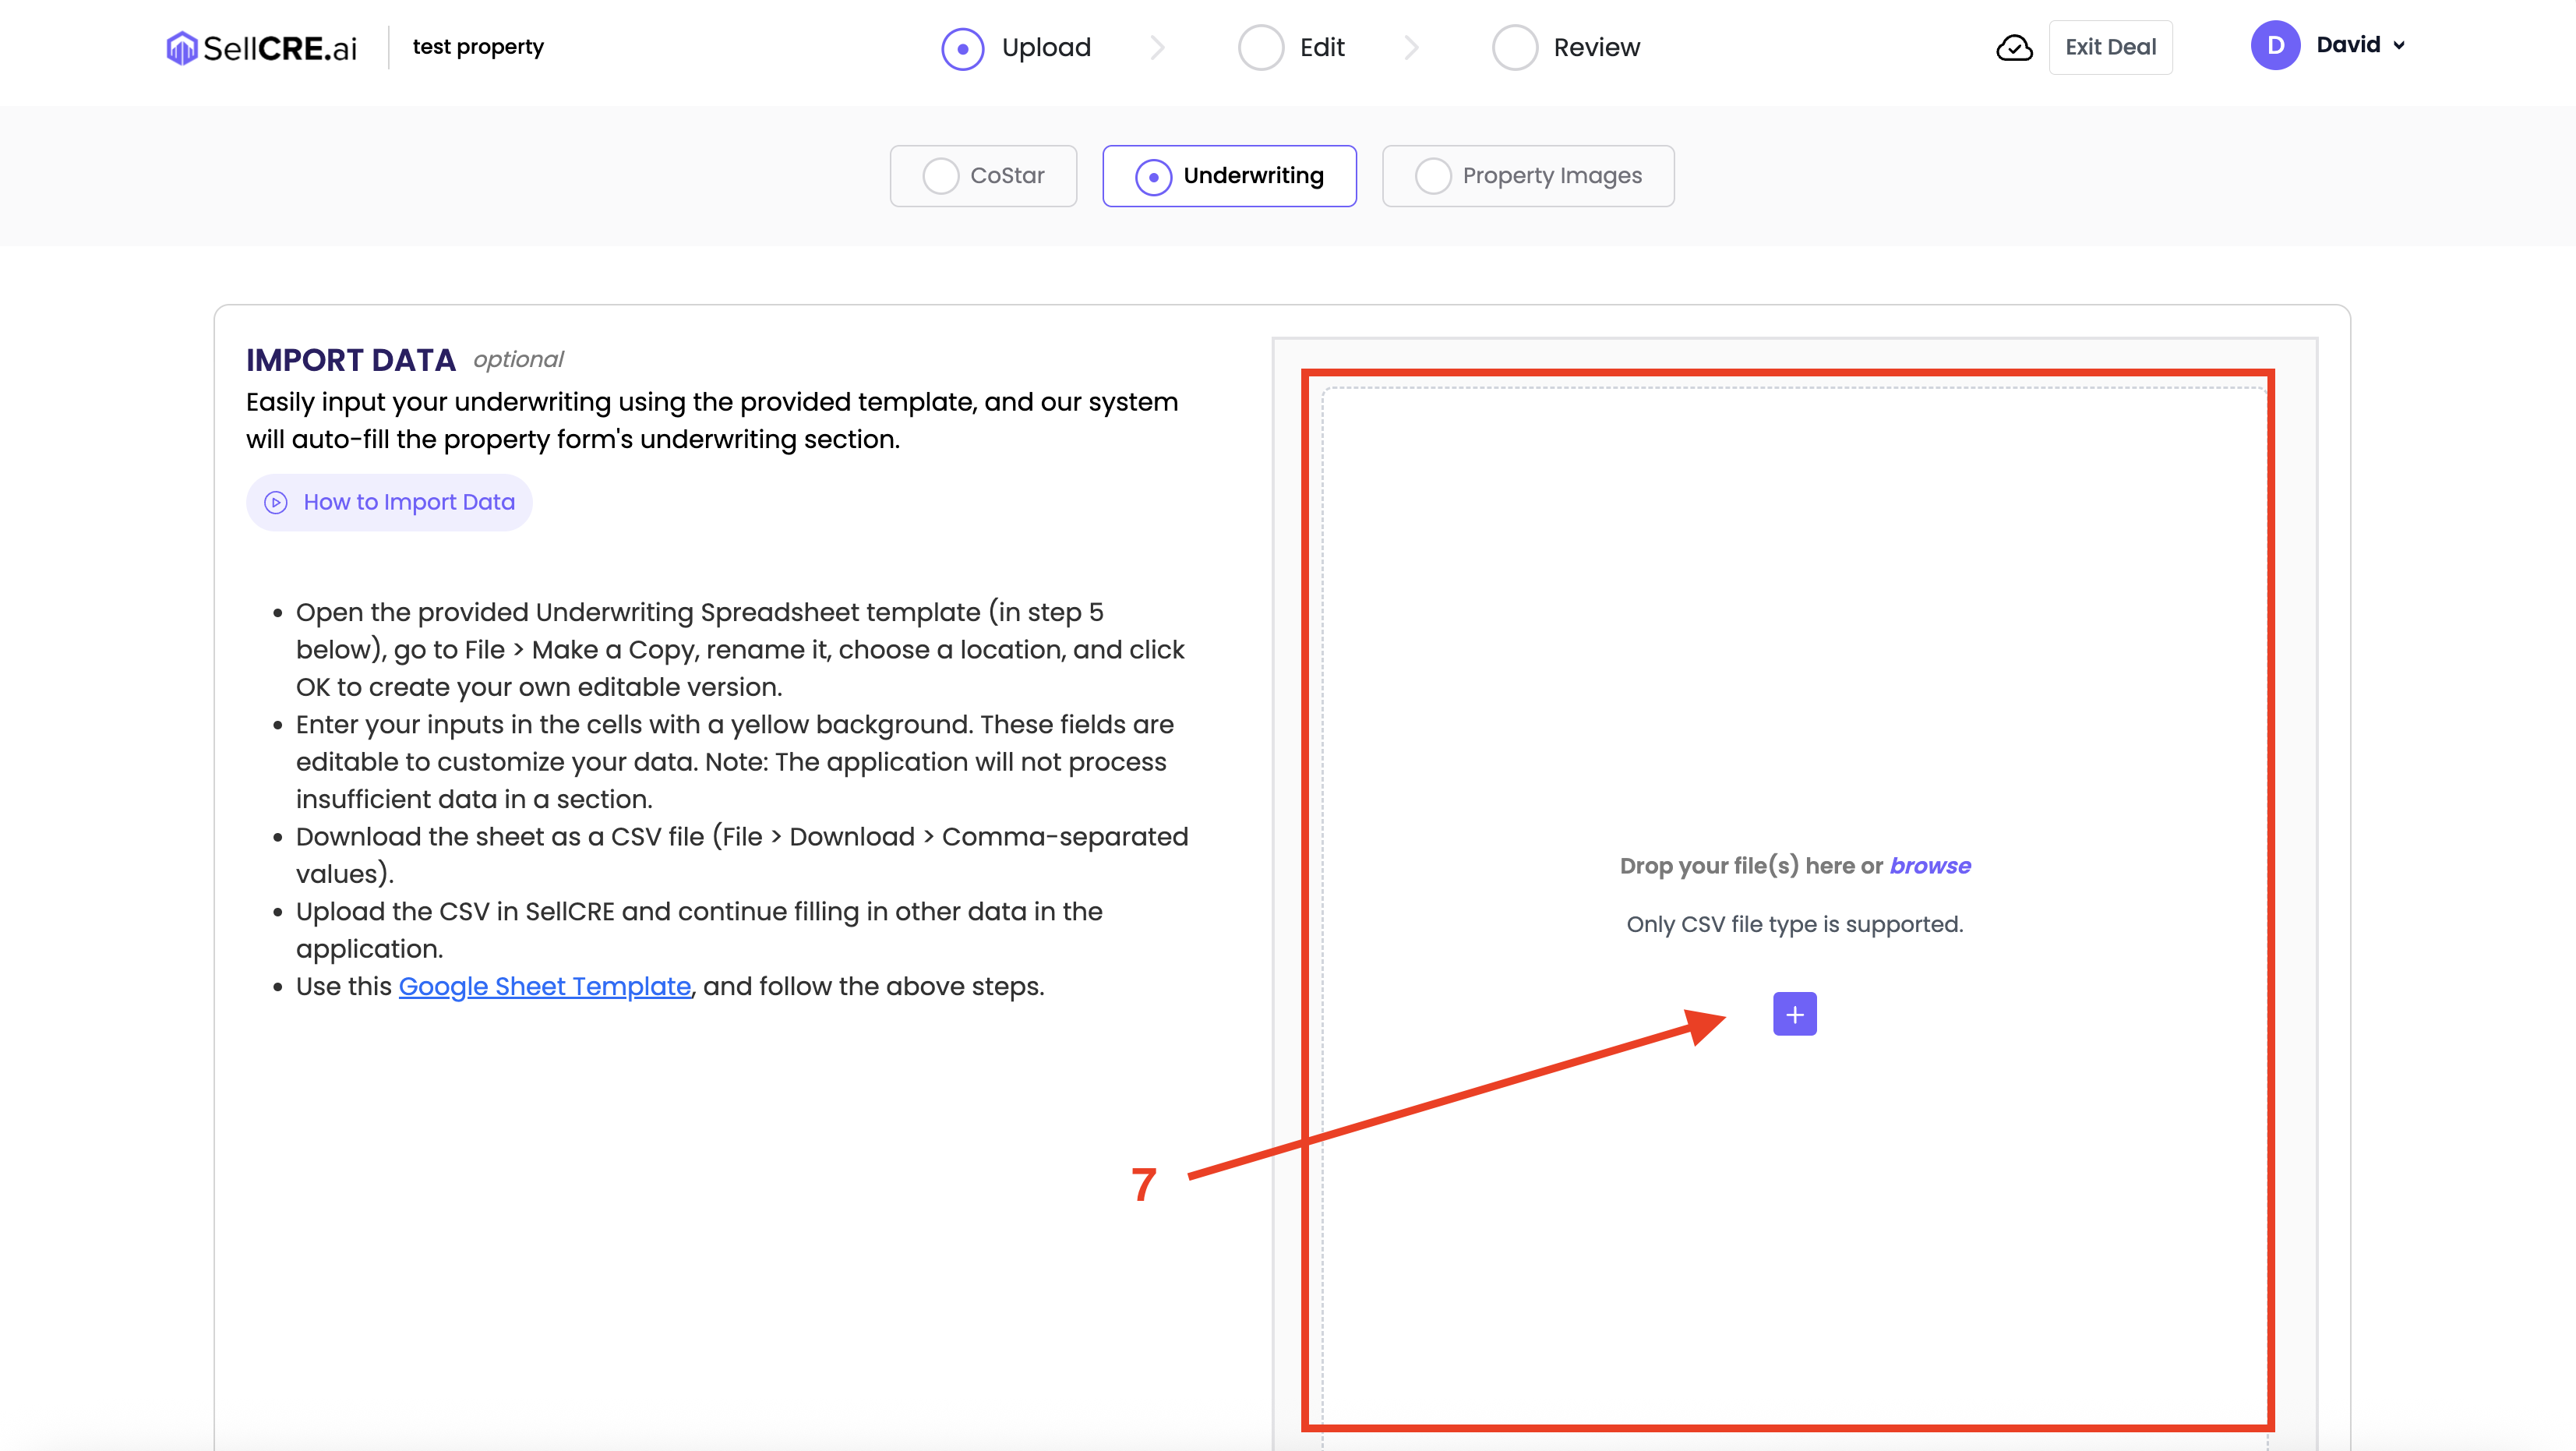Open the David account menu
Screen dimensions: 2576x1451
[x=2347, y=45]
